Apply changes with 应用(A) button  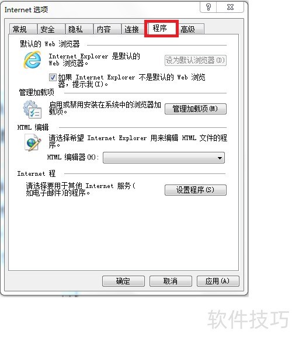coord(218,281)
